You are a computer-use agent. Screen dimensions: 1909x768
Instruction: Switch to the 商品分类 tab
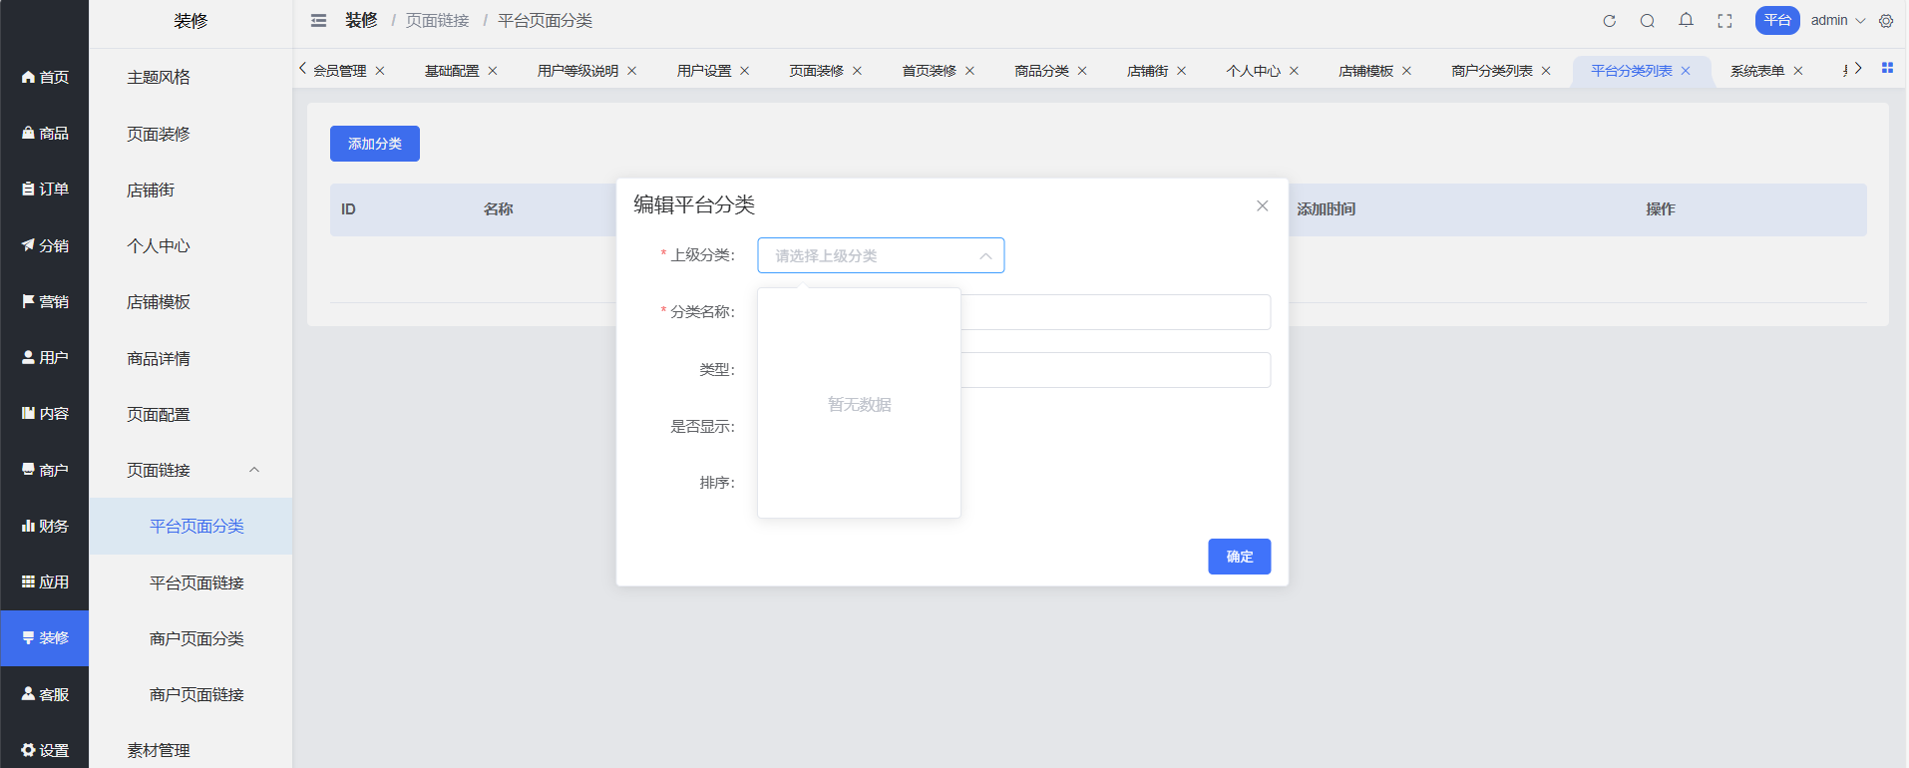point(1041,71)
